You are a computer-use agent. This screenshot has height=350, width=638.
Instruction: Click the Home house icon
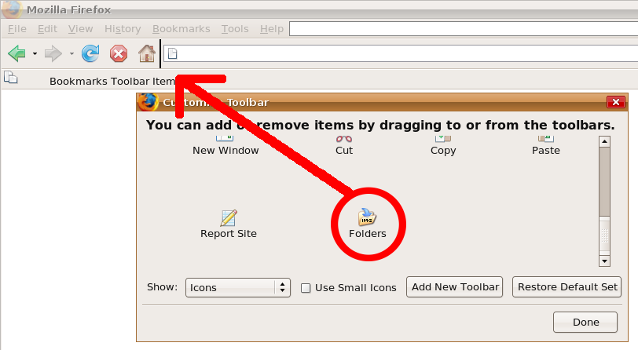pos(146,53)
